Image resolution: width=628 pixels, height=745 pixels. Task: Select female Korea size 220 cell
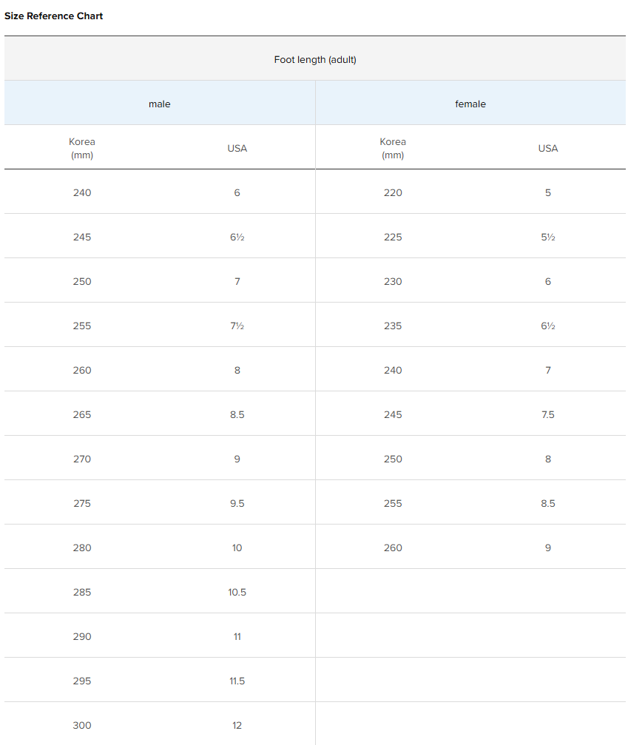tap(393, 192)
